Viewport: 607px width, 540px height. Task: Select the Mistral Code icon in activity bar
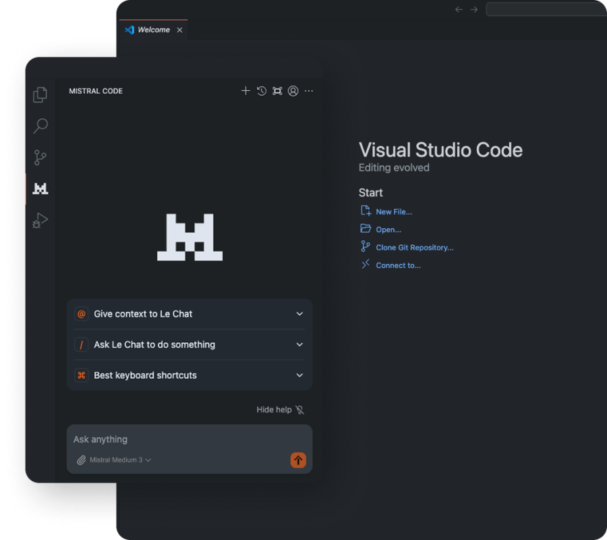tap(40, 189)
